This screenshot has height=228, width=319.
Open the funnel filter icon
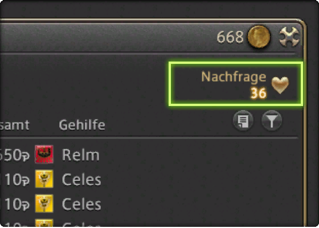[x=272, y=120]
